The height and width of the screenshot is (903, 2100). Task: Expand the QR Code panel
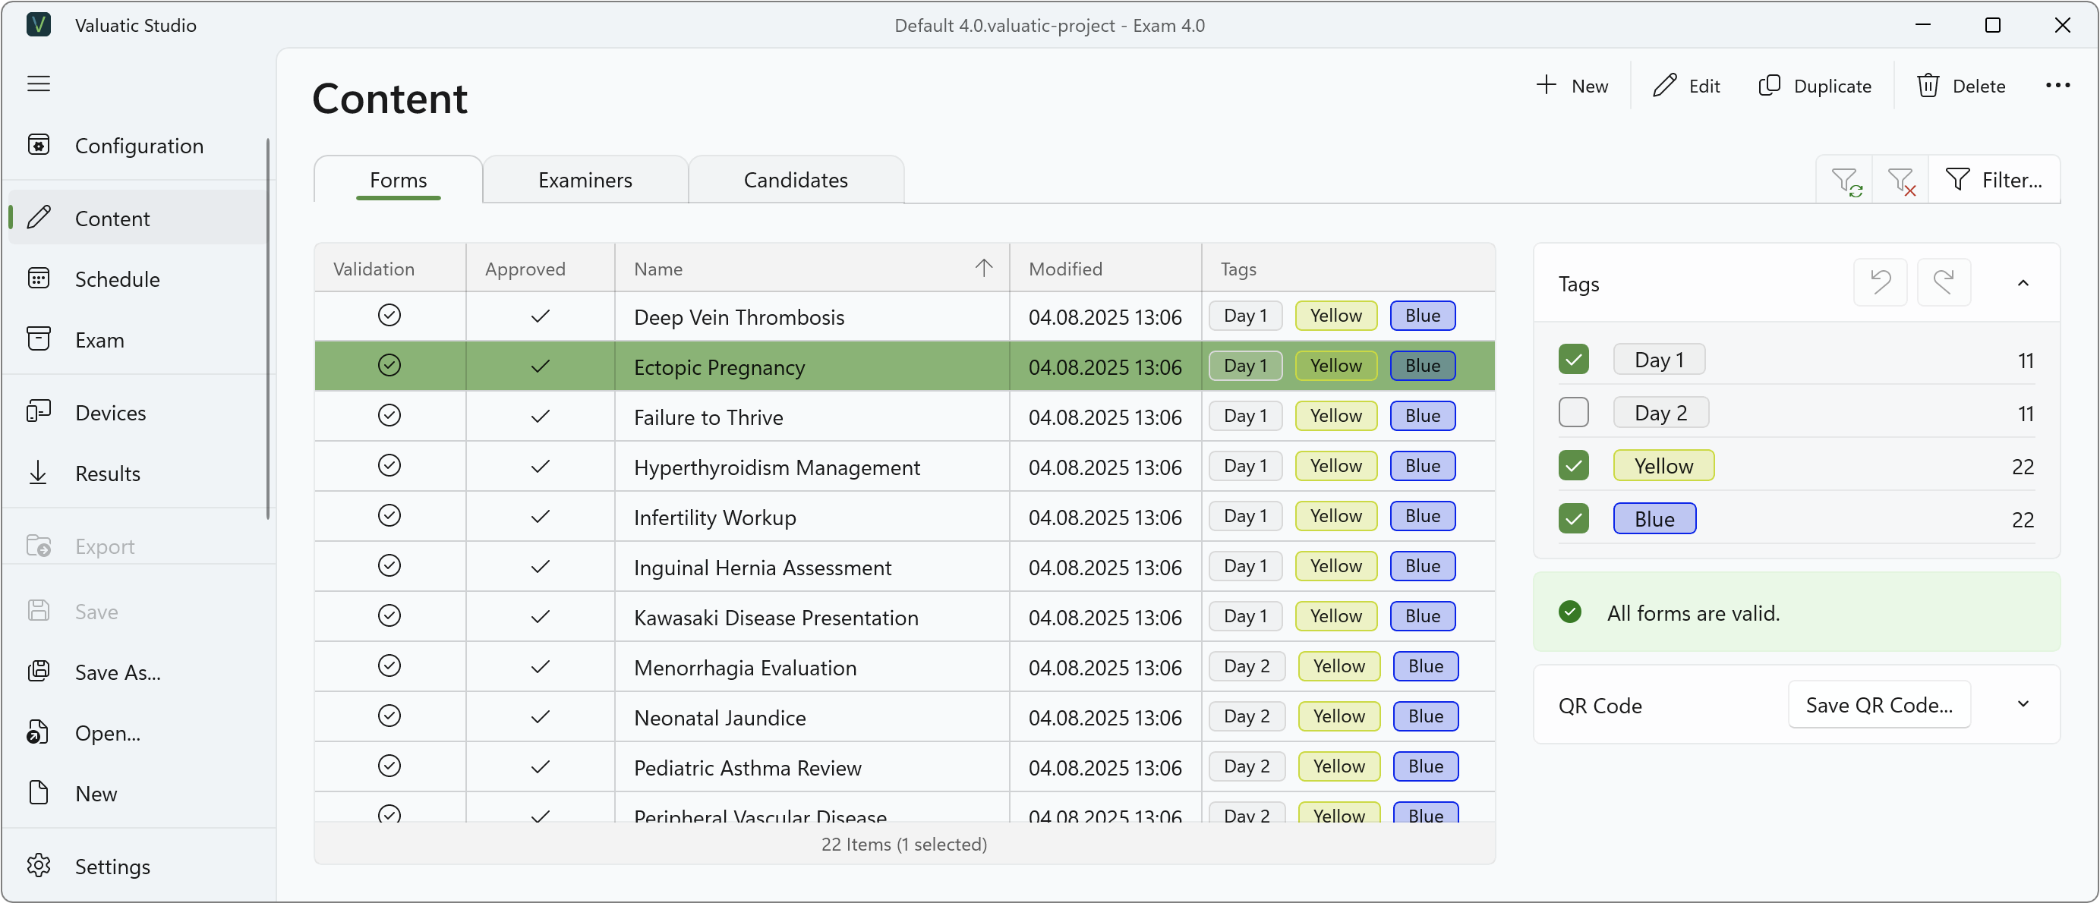pos(2023,704)
